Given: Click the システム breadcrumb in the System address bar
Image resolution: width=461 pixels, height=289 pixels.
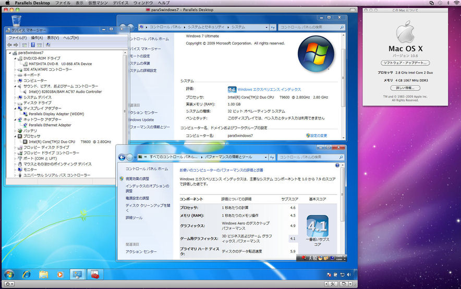Looking at the screenshot, I should point(238,27).
